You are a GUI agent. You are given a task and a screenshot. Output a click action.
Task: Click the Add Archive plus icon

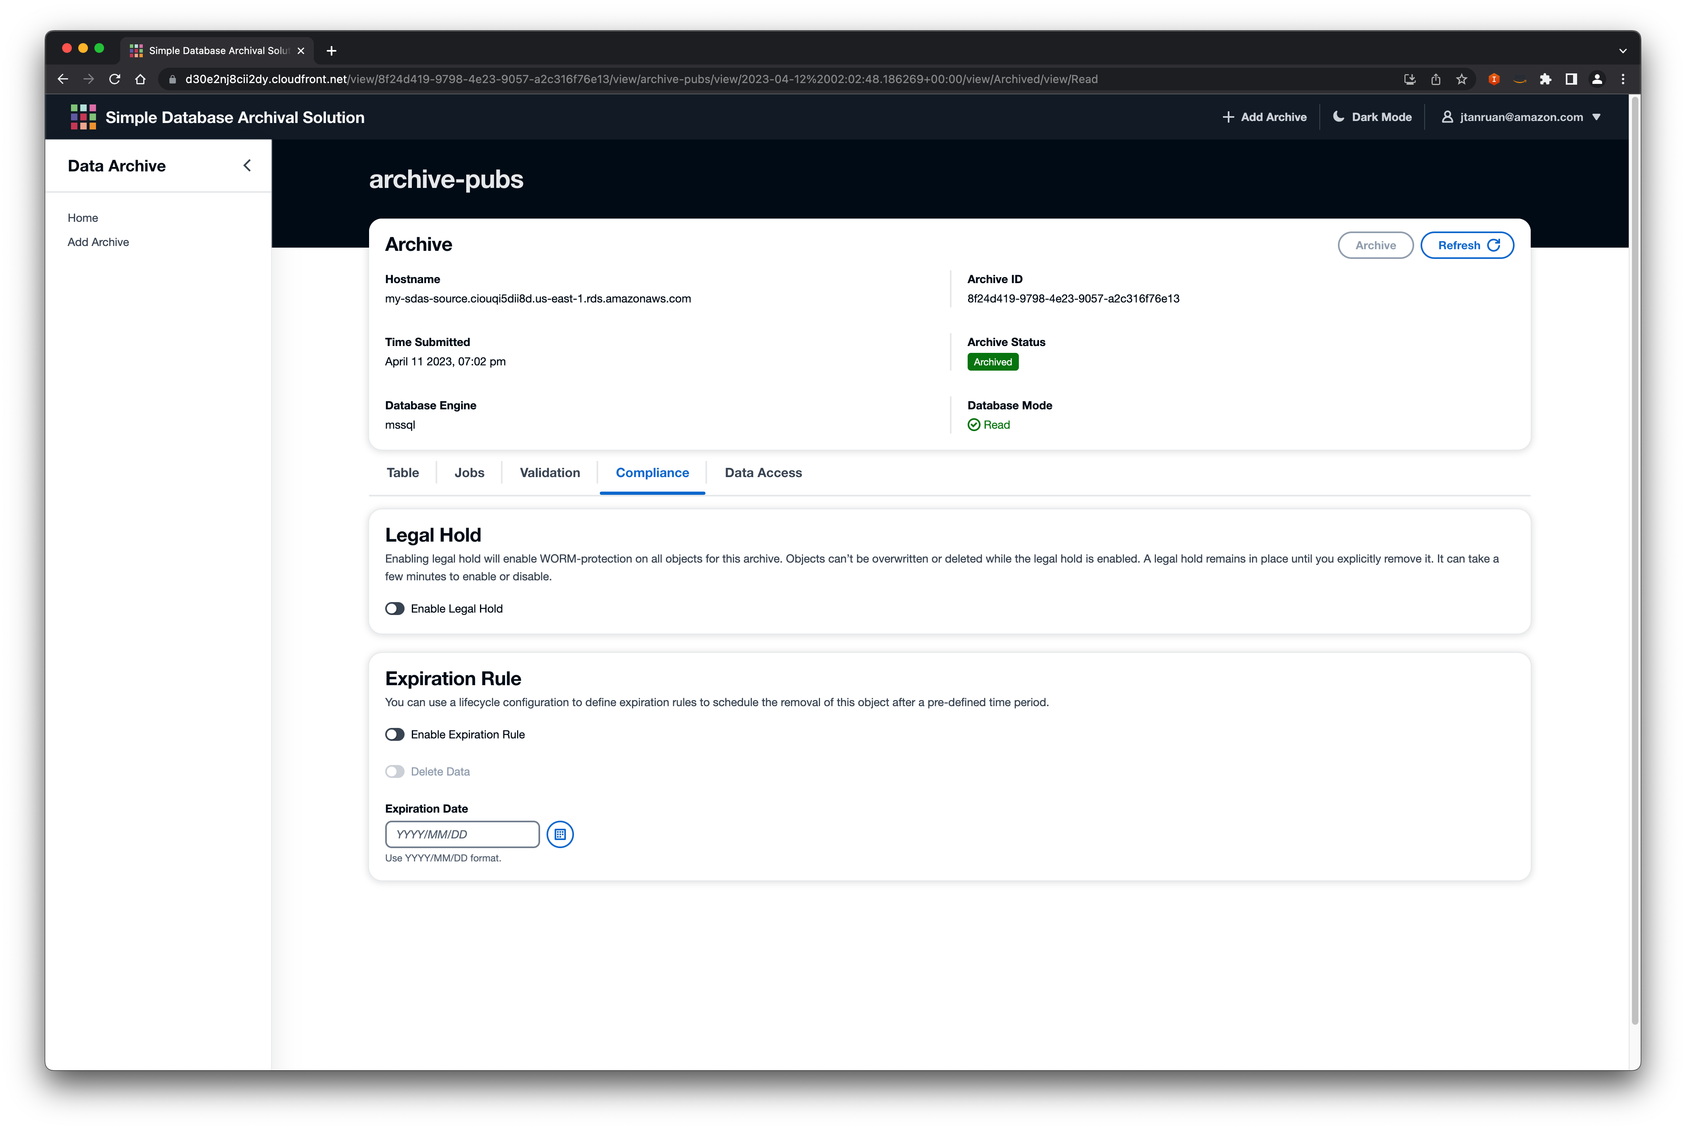[x=1229, y=116]
